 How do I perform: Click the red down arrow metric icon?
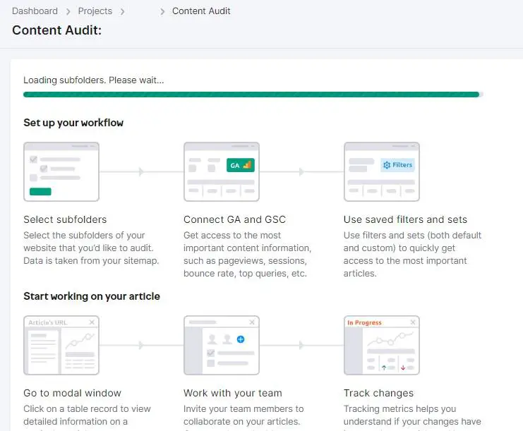point(403,368)
